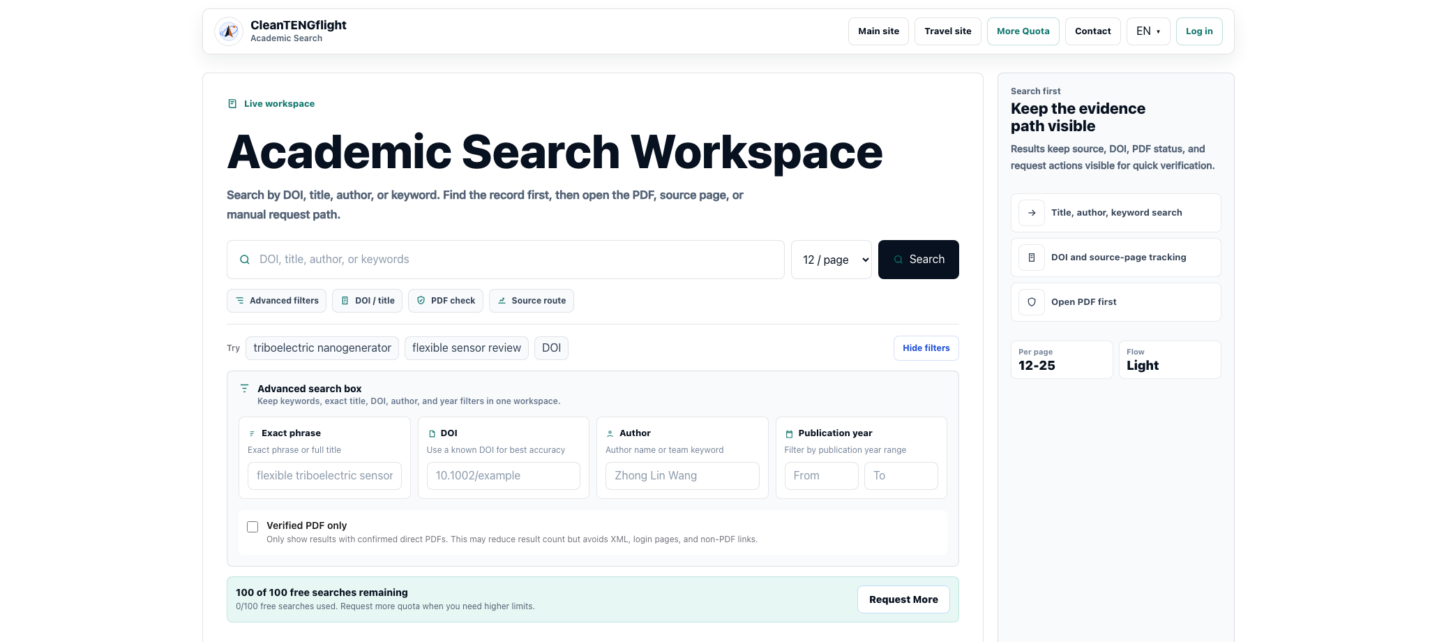Click the Search button
1437x642 pixels.
tap(919, 260)
